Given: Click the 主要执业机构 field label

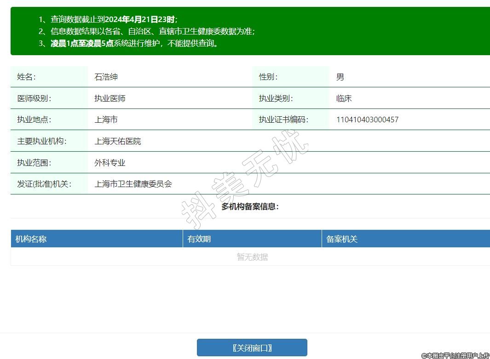Looking at the screenshot, I should [x=41, y=141].
